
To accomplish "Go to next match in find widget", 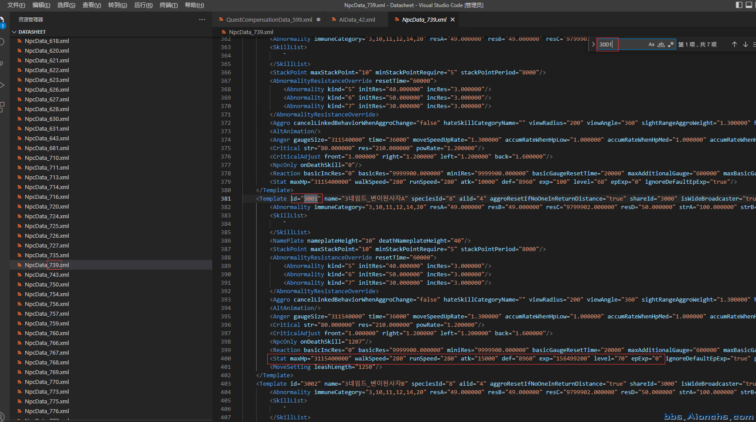I will [x=745, y=44].
